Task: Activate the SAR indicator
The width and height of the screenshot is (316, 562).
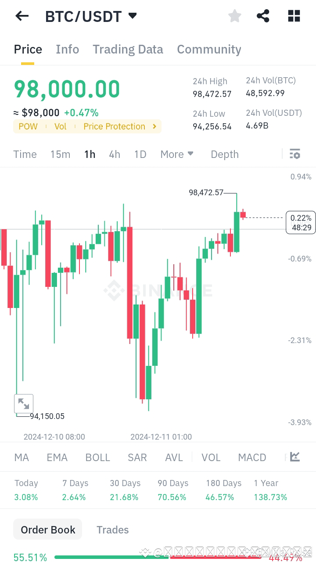Action: coord(137,457)
